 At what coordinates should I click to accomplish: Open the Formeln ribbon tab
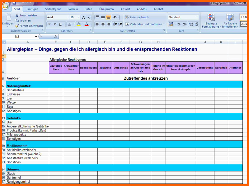click(x=73, y=9)
